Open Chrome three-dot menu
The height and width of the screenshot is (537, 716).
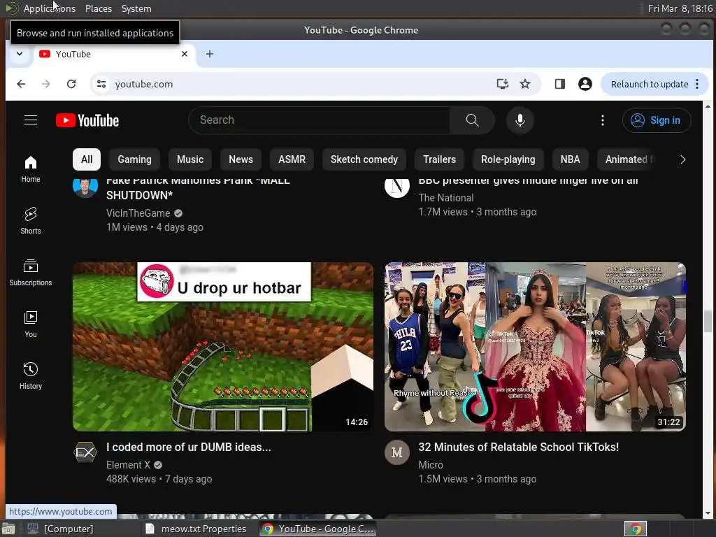click(697, 84)
